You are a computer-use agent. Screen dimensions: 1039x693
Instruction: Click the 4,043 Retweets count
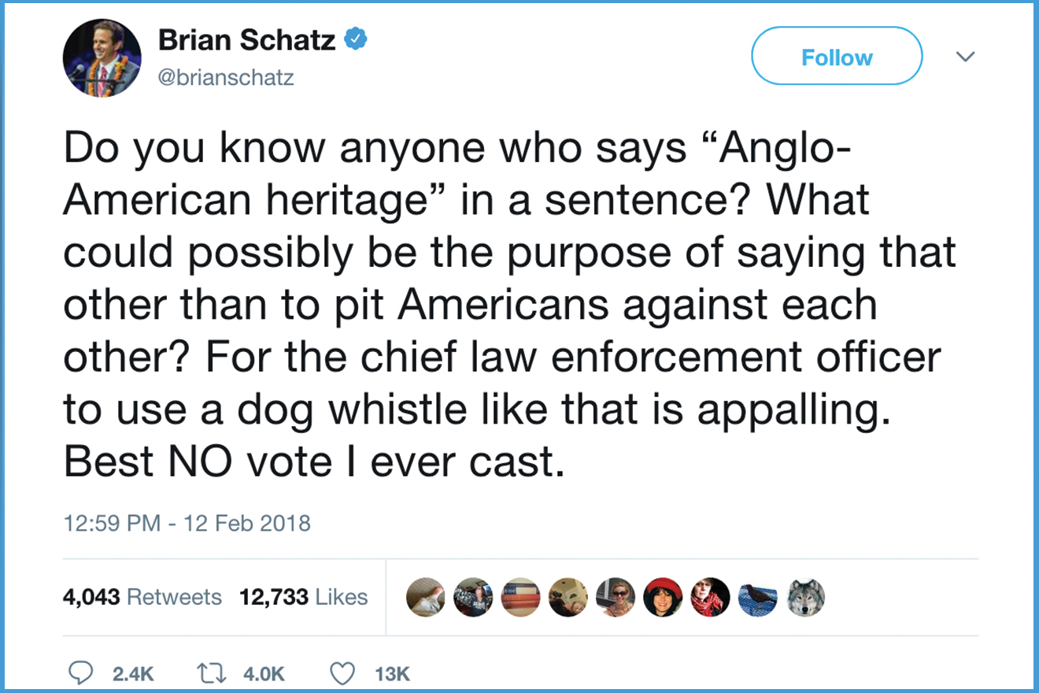(143, 597)
